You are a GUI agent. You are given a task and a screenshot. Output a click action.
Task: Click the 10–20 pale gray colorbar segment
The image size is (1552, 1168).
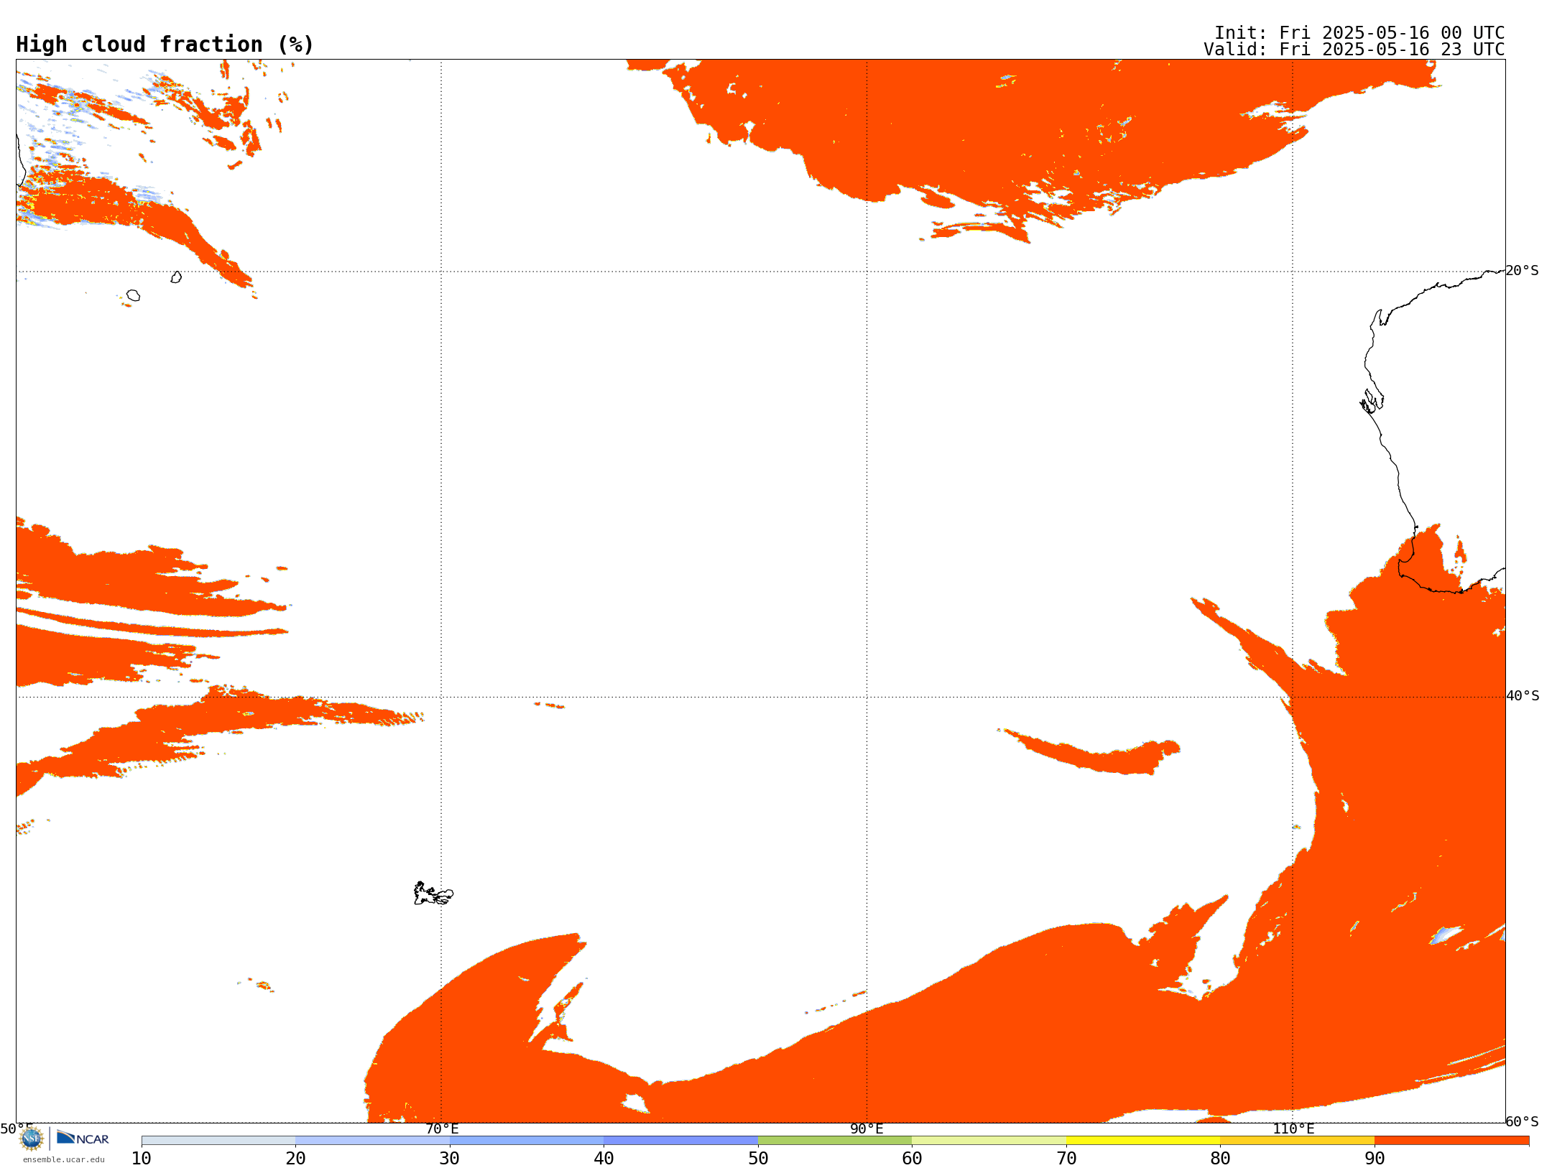pyautogui.click(x=218, y=1141)
